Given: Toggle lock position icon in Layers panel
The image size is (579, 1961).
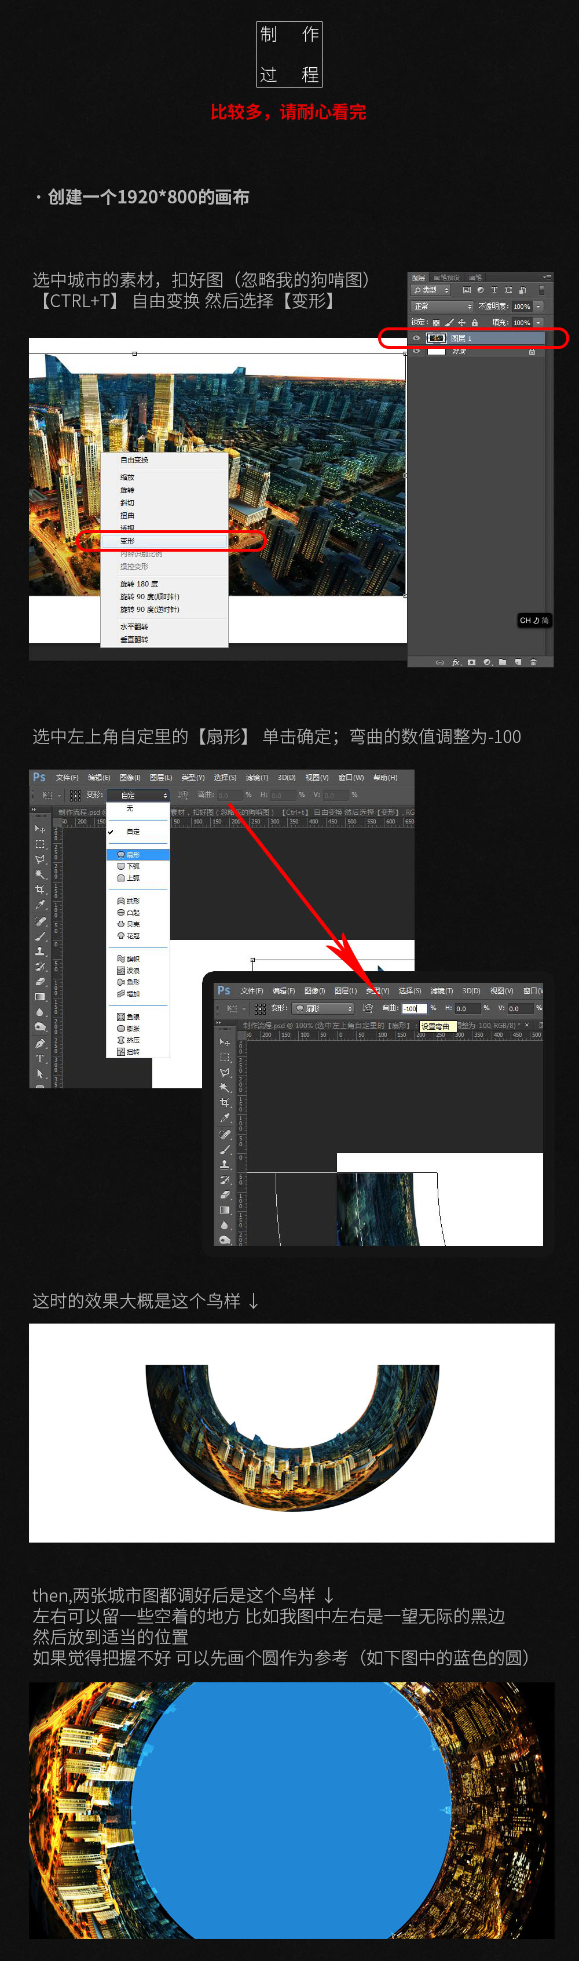Looking at the screenshot, I should point(461,323).
